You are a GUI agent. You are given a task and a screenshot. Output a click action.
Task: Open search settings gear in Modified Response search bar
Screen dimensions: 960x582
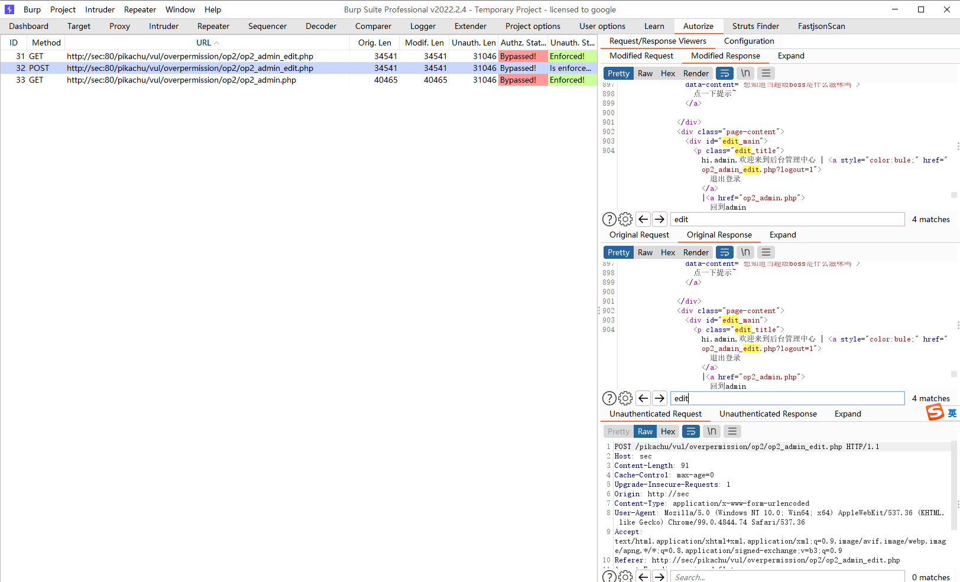(625, 219)
